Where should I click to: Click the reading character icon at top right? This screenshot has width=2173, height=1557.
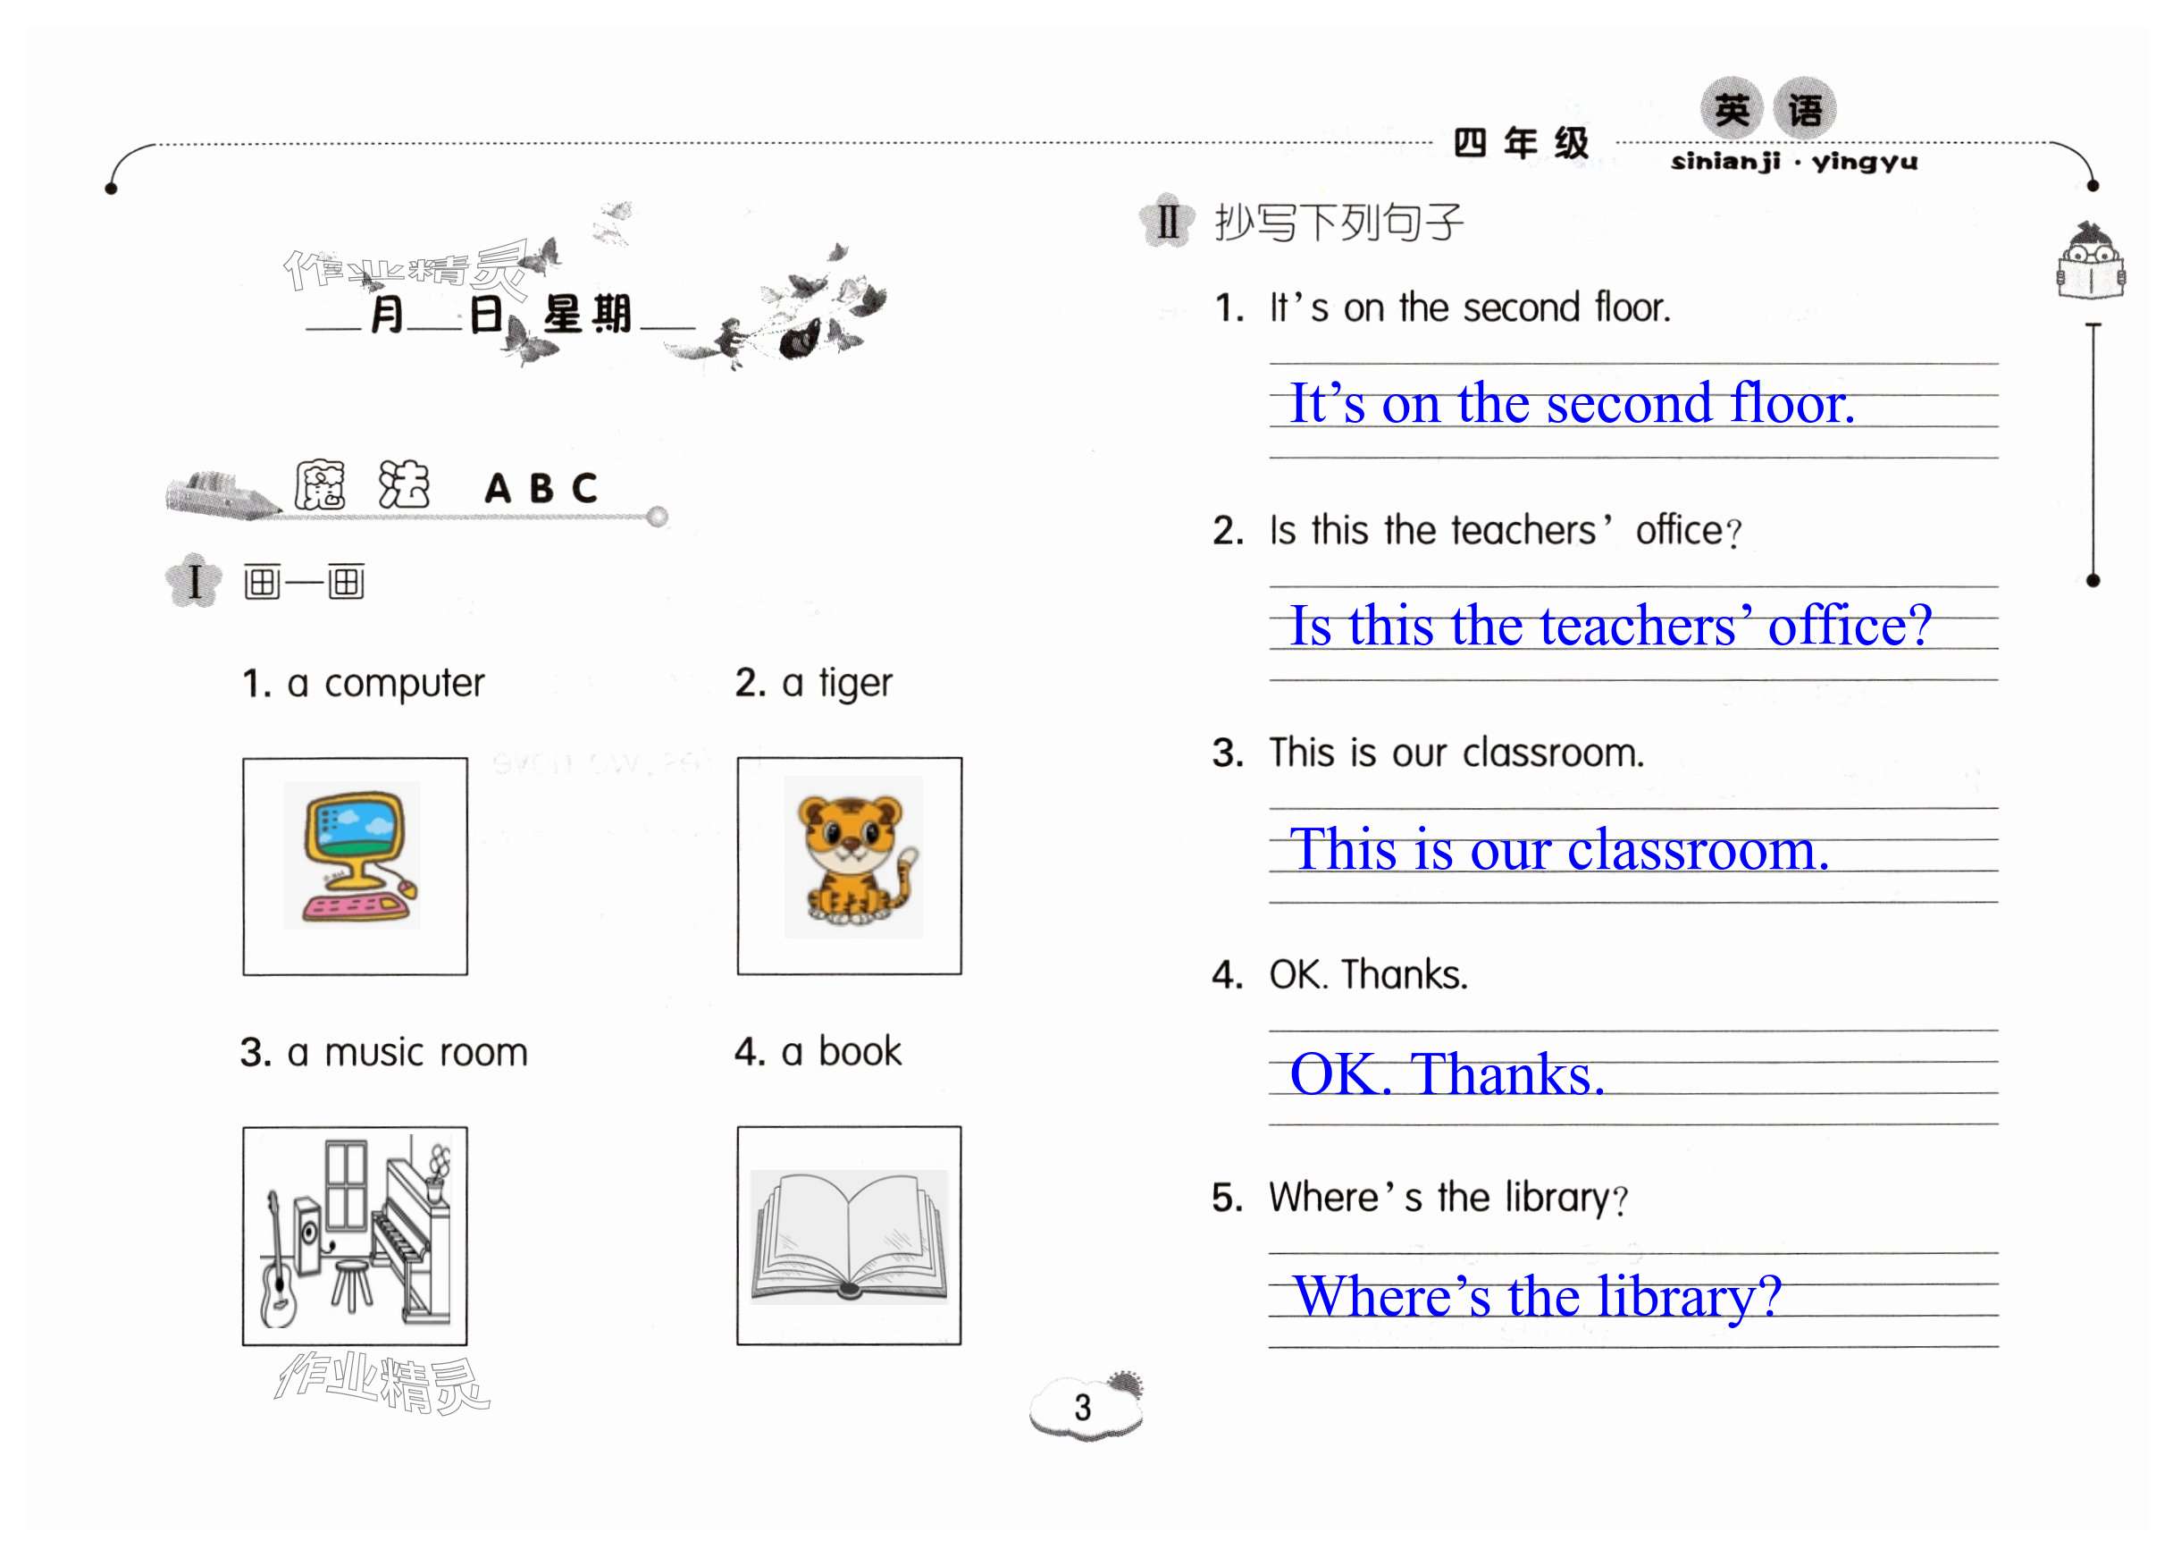pyautogui.click(x=2091, y=264)
